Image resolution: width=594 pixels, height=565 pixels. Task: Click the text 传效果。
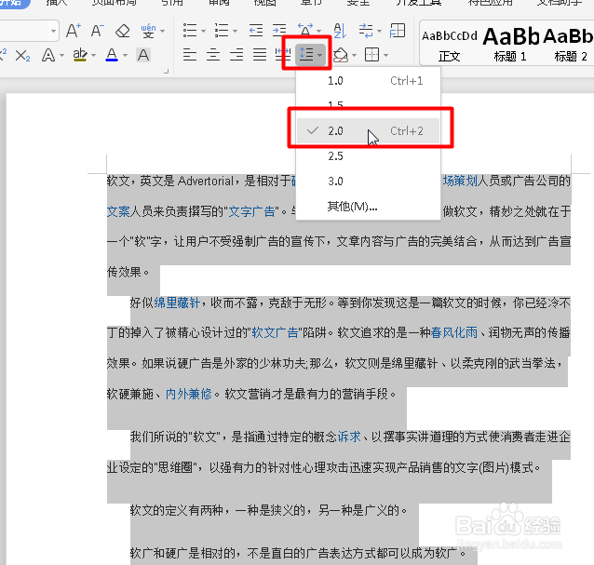point(128,273)
